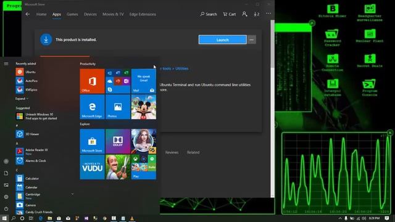Open the Dolby tile
Image resolution: width=395 pixels, height=222 pixels.
pyautogui.click(x=118, y=141)
